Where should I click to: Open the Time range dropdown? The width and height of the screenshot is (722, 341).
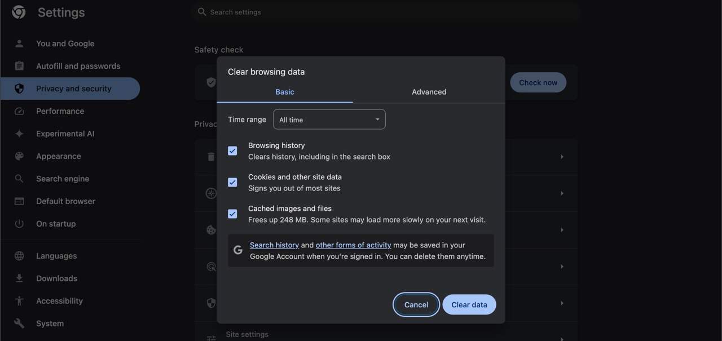point(329,119)
